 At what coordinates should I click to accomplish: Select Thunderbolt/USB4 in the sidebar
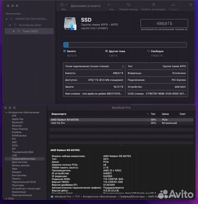click(23, 152)
